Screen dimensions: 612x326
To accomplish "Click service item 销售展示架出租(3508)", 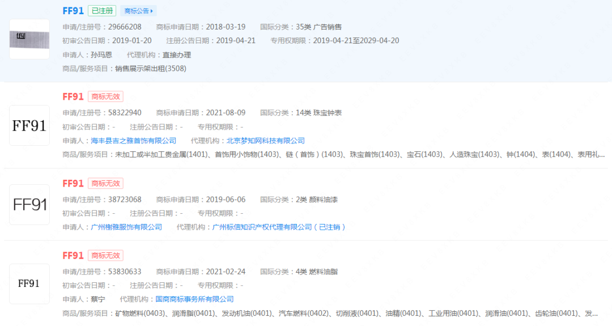I will [x=151, y=69].
